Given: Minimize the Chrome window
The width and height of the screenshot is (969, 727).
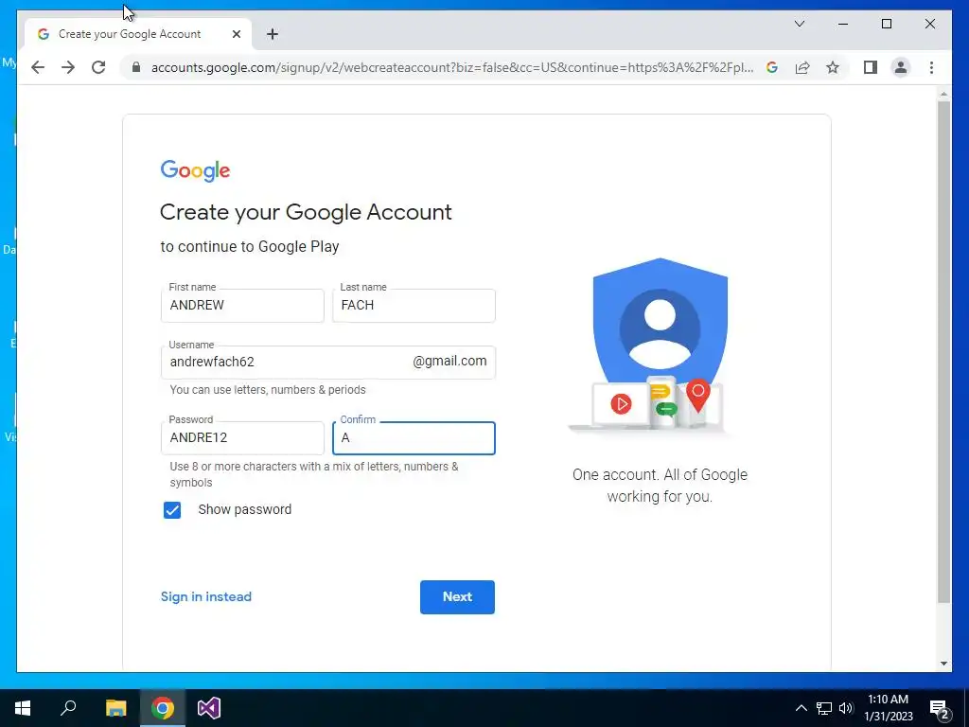Looking at the screenshot, I should pos(843,24).
